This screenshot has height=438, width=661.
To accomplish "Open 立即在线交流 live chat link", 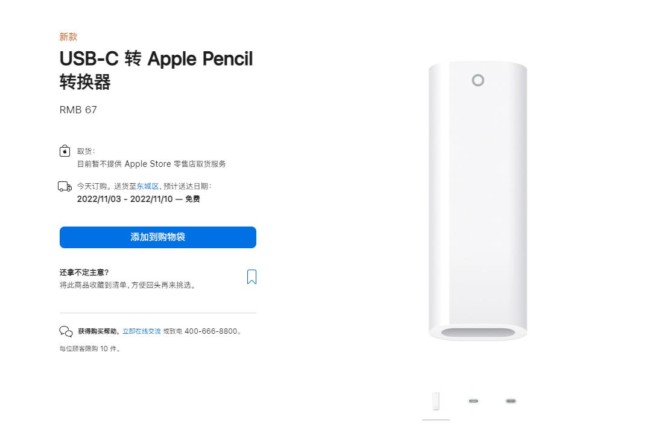I will tap(141, 331).
